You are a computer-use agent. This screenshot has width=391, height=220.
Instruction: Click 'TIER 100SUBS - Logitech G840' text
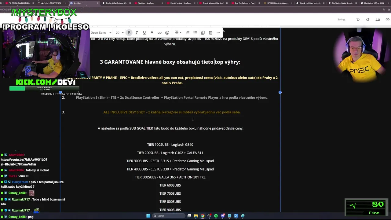coord(170,145)
